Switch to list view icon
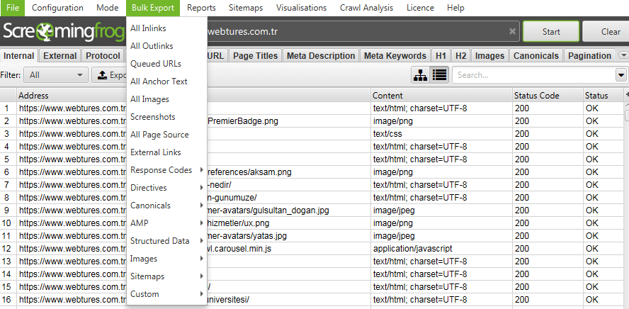Viewport: 629px width, 309px height. pos(440,75)
